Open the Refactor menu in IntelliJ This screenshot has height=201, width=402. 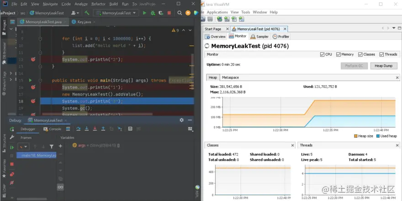point(99,4)
